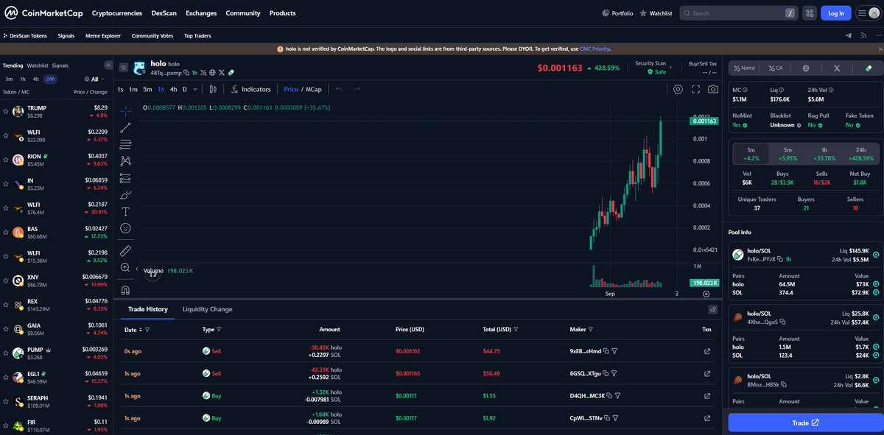
Task: Click the Log In button
Action: (836, 13)
